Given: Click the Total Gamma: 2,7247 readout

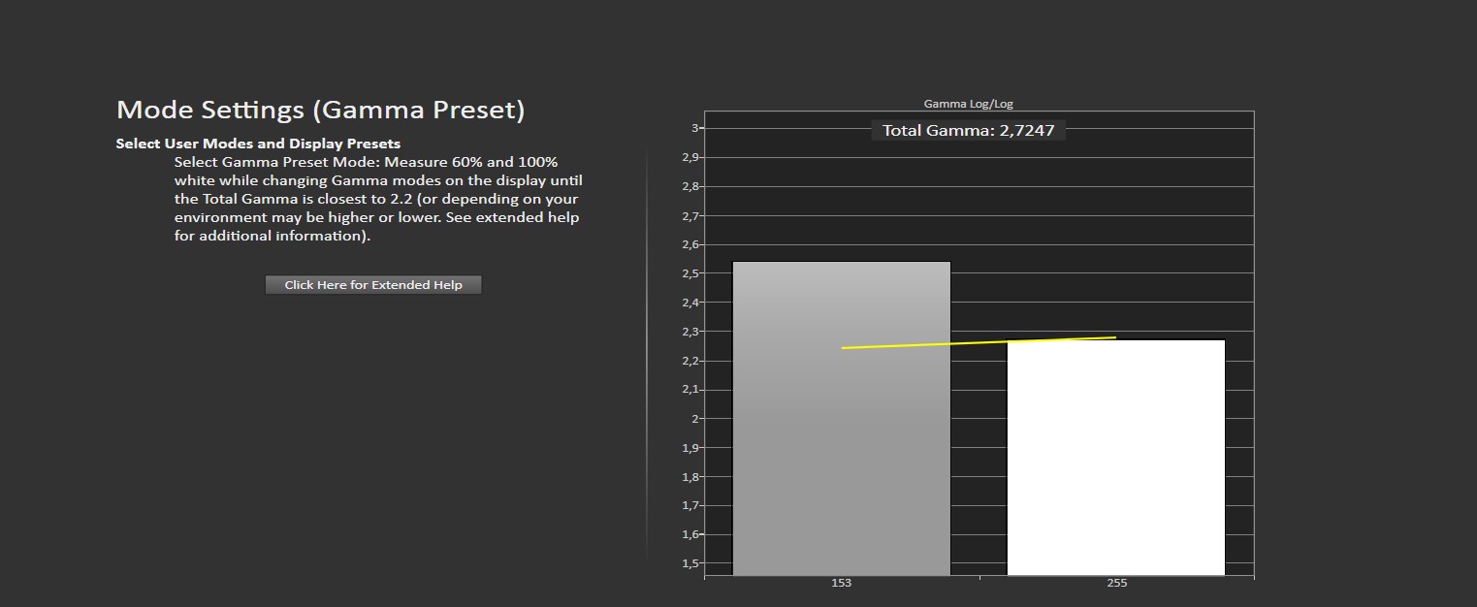Looking at the screenshot, I should pyautogui.click(x=968, y=131).
